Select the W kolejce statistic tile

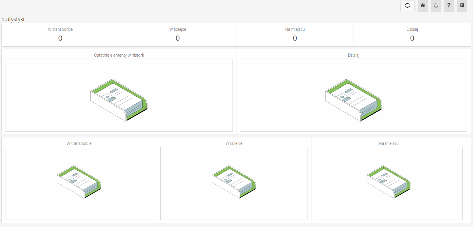[x=177, y=35]
